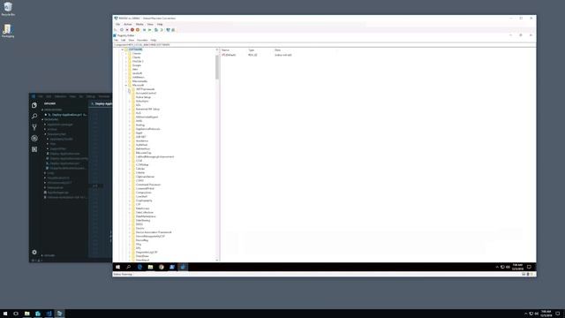Select the Classes registry key
The width and height of the screenshot is (565, 318).
(137, 53)
